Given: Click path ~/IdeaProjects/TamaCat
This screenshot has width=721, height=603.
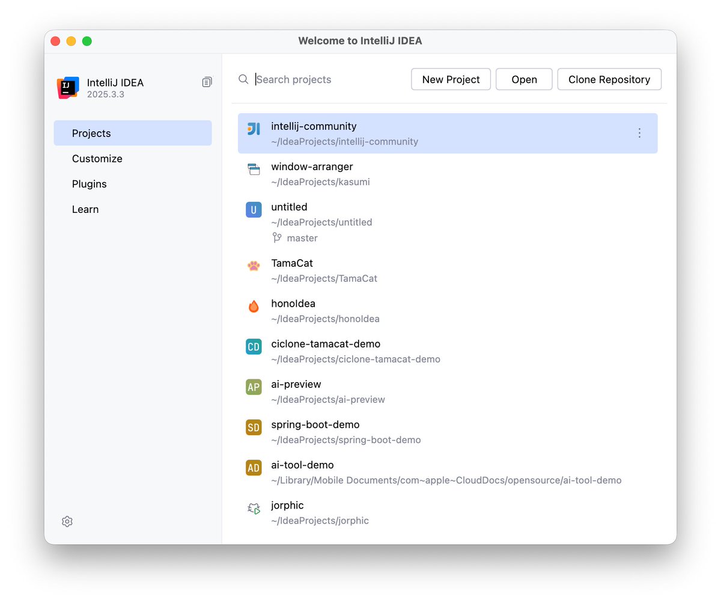Looking at the screenshot, I should (x=324, y=279).
